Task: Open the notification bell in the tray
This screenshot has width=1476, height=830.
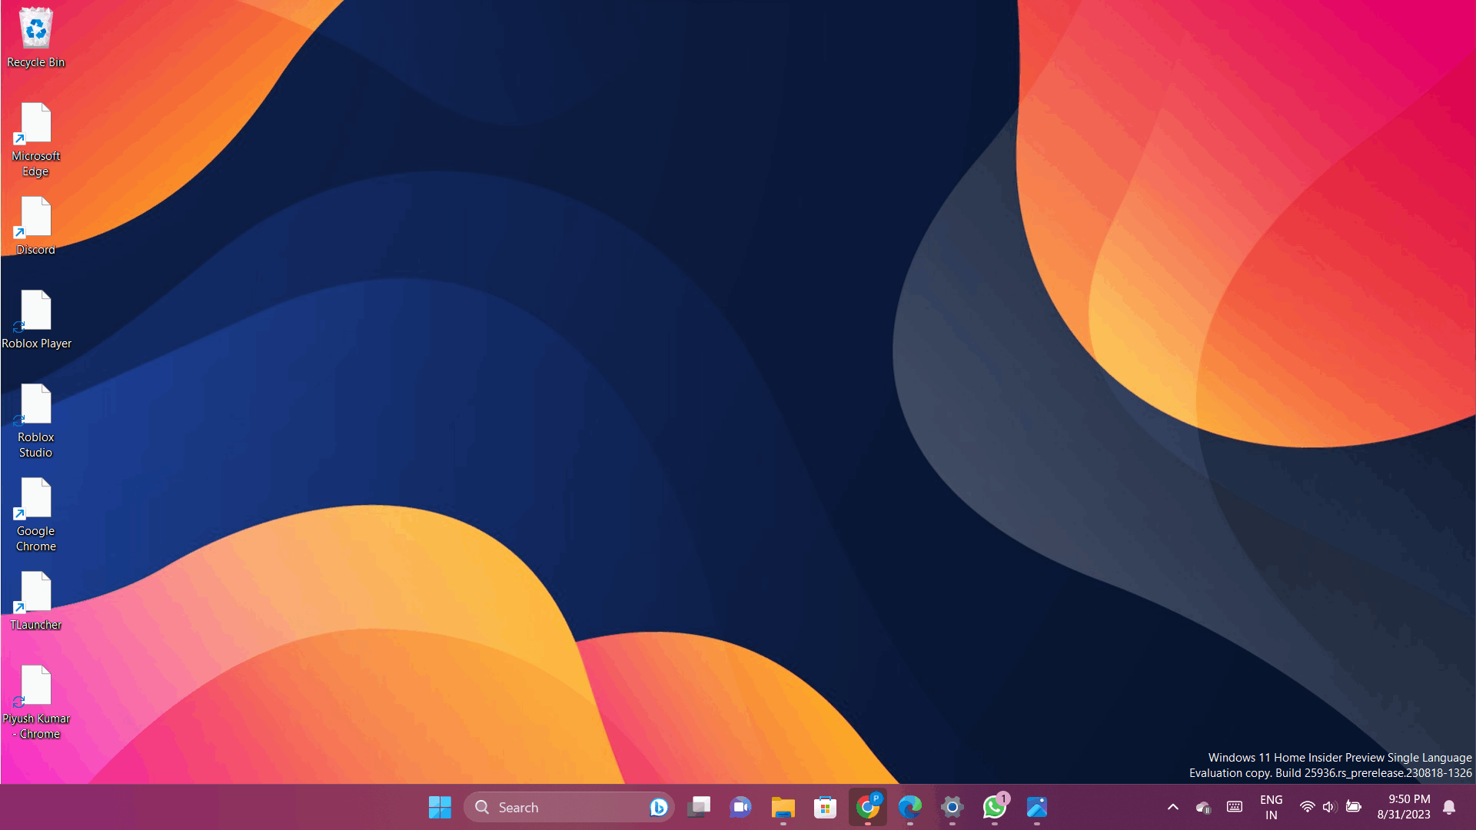Action: 1449,807
